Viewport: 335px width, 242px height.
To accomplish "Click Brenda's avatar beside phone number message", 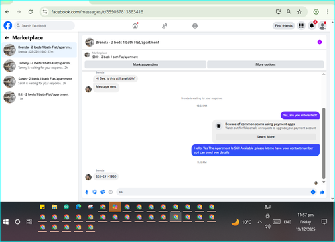I will coord(88,177).
